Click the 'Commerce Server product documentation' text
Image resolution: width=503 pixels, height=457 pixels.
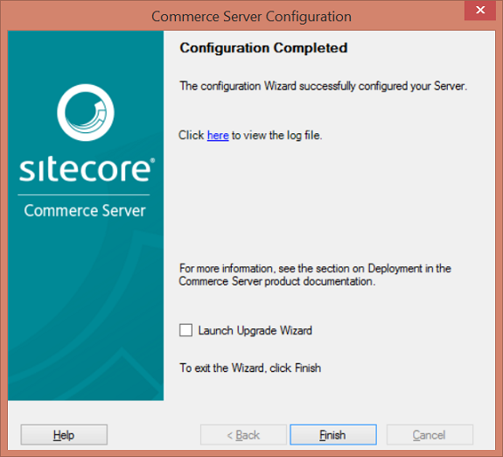277,281
